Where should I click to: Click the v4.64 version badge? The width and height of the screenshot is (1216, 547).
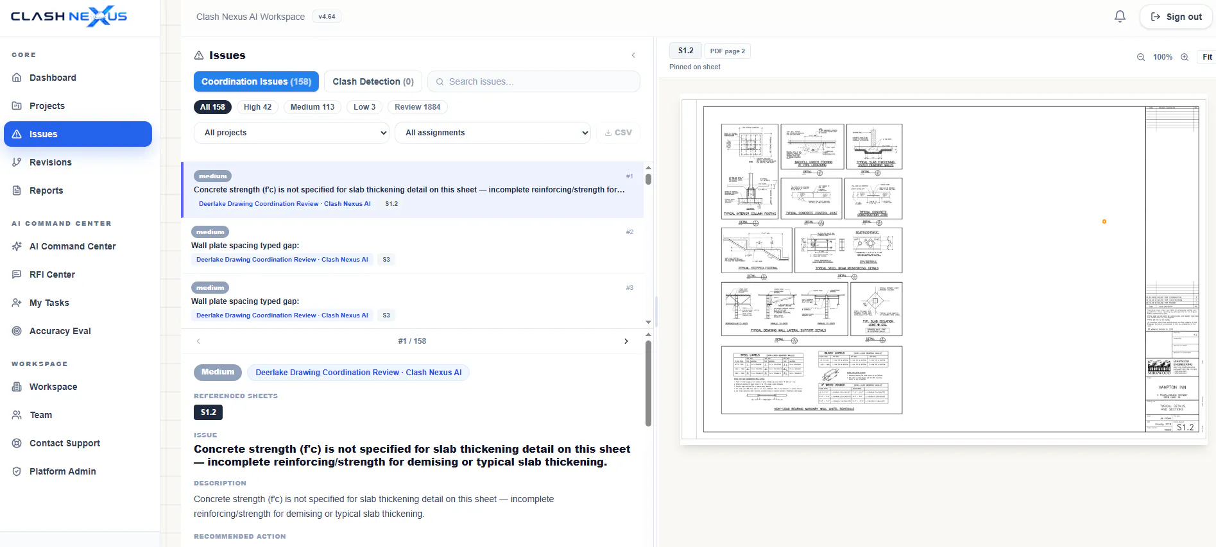pos(327,17)
